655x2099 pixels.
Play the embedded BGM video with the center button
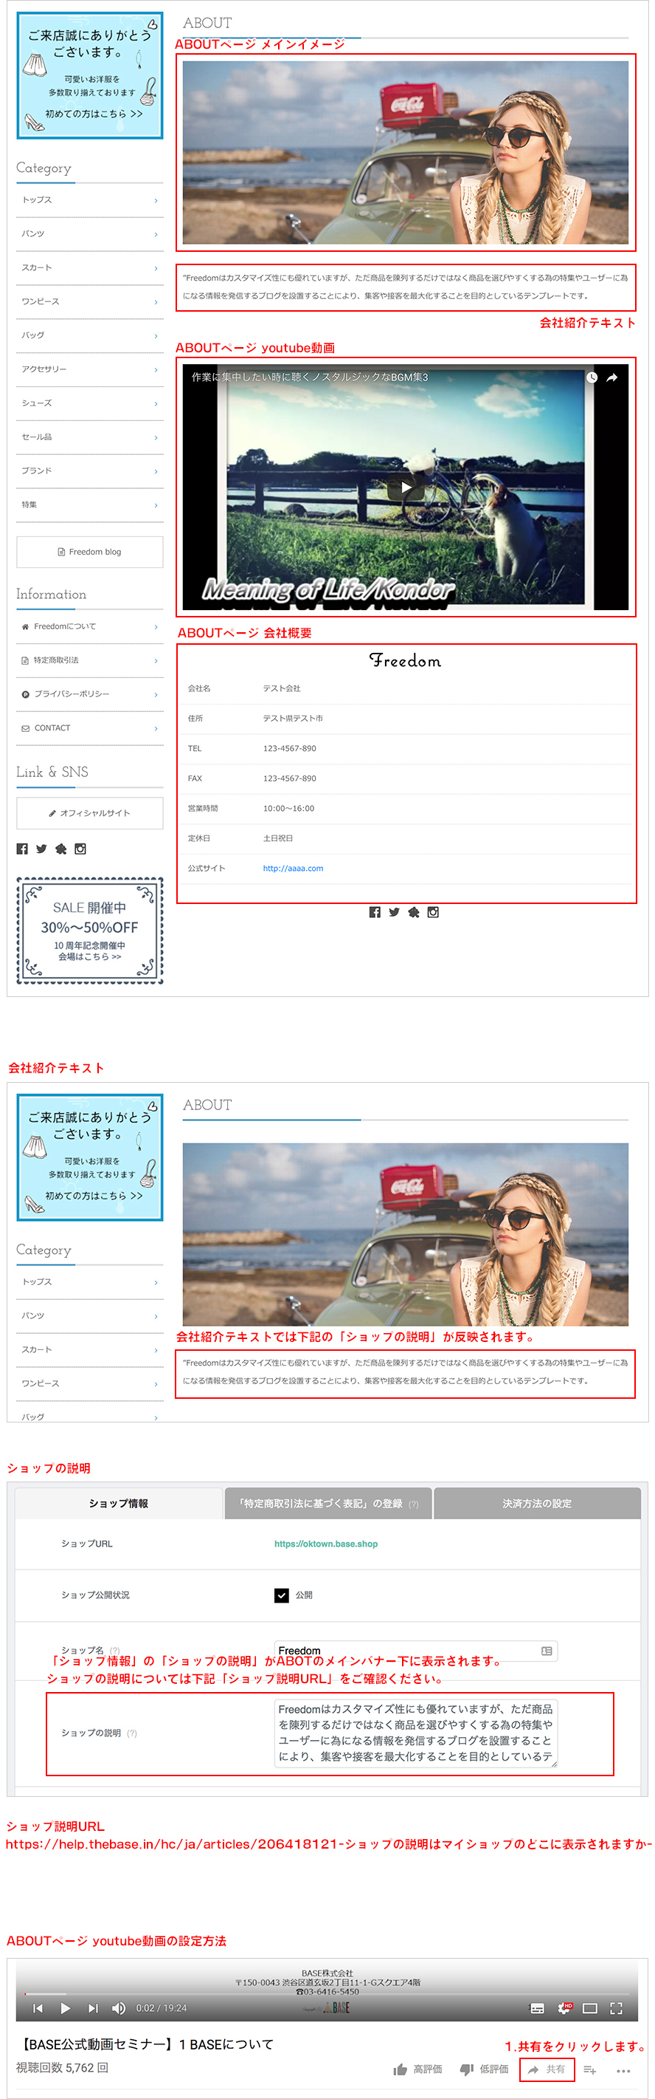coord(405,488)
